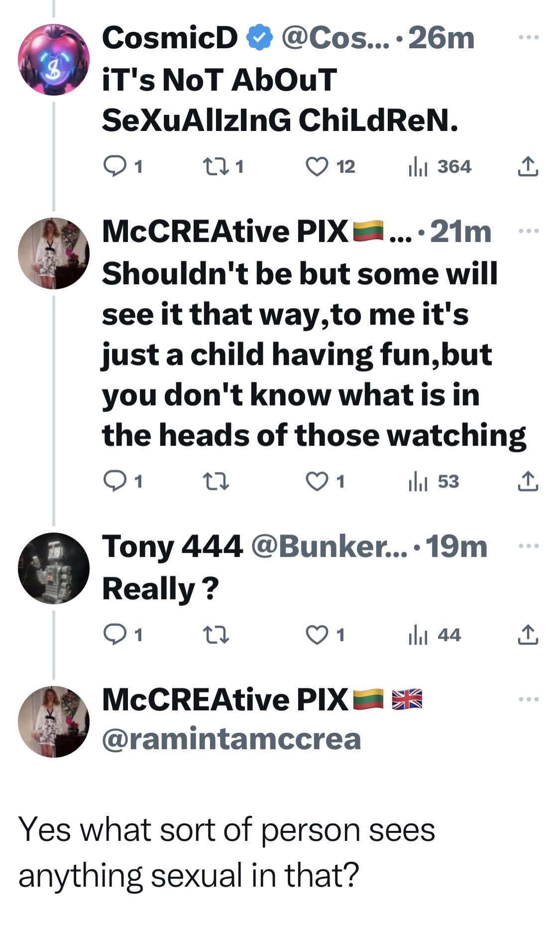Share CosmicD's tweet
The height and width of the screenshot is (931, 560).
[528, 167]
